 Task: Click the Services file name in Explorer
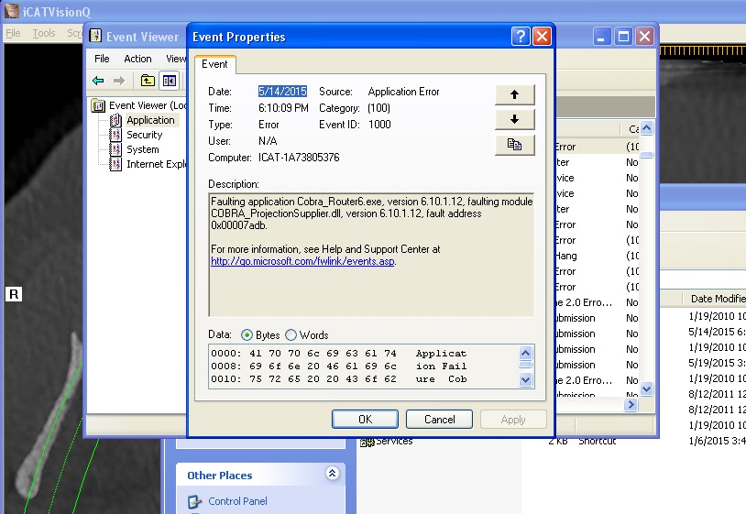[x=394, y=442]
